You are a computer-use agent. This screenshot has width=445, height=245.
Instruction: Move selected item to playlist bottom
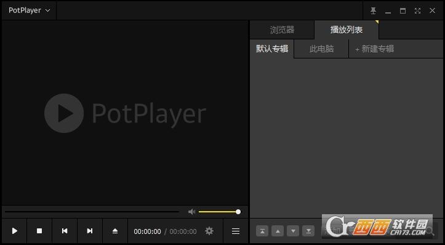click(308, 231)
